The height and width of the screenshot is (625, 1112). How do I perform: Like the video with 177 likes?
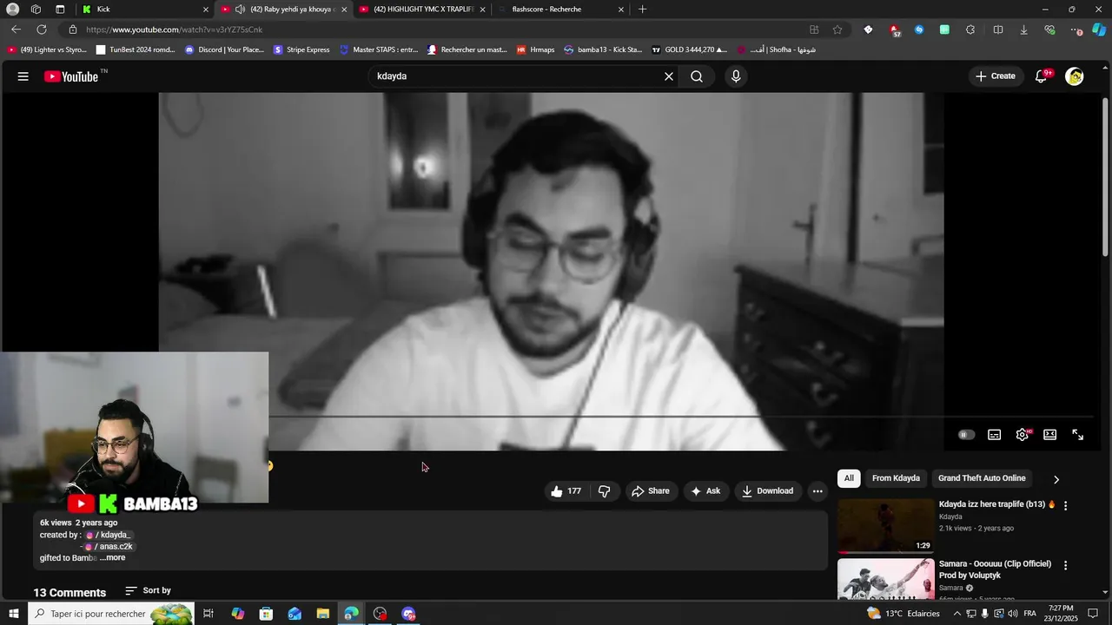(x=566, y=491)
